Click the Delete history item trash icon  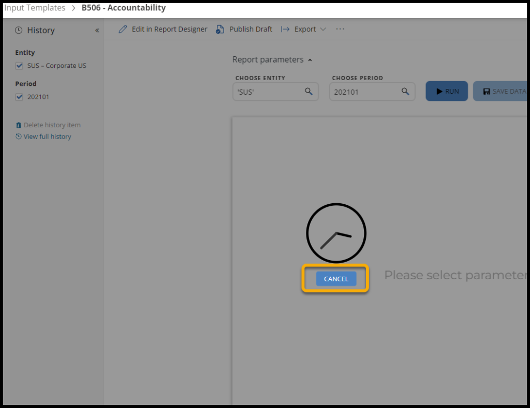click(19, 125)
